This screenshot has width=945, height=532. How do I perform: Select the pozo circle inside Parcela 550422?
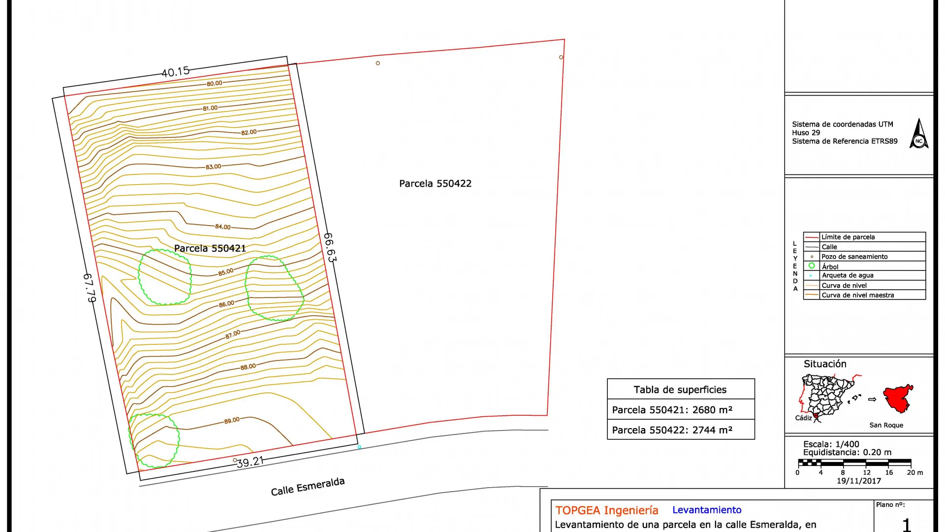tap(378, 63)
